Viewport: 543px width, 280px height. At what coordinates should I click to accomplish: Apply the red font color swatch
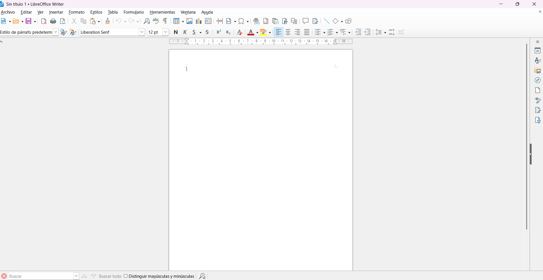point(250,32)
